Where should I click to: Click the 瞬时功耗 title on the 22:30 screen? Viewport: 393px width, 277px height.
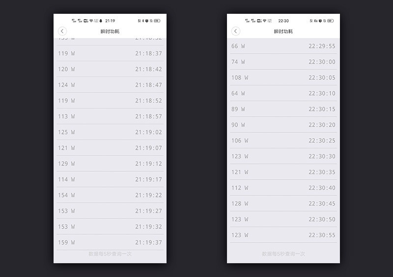(283, 31)
